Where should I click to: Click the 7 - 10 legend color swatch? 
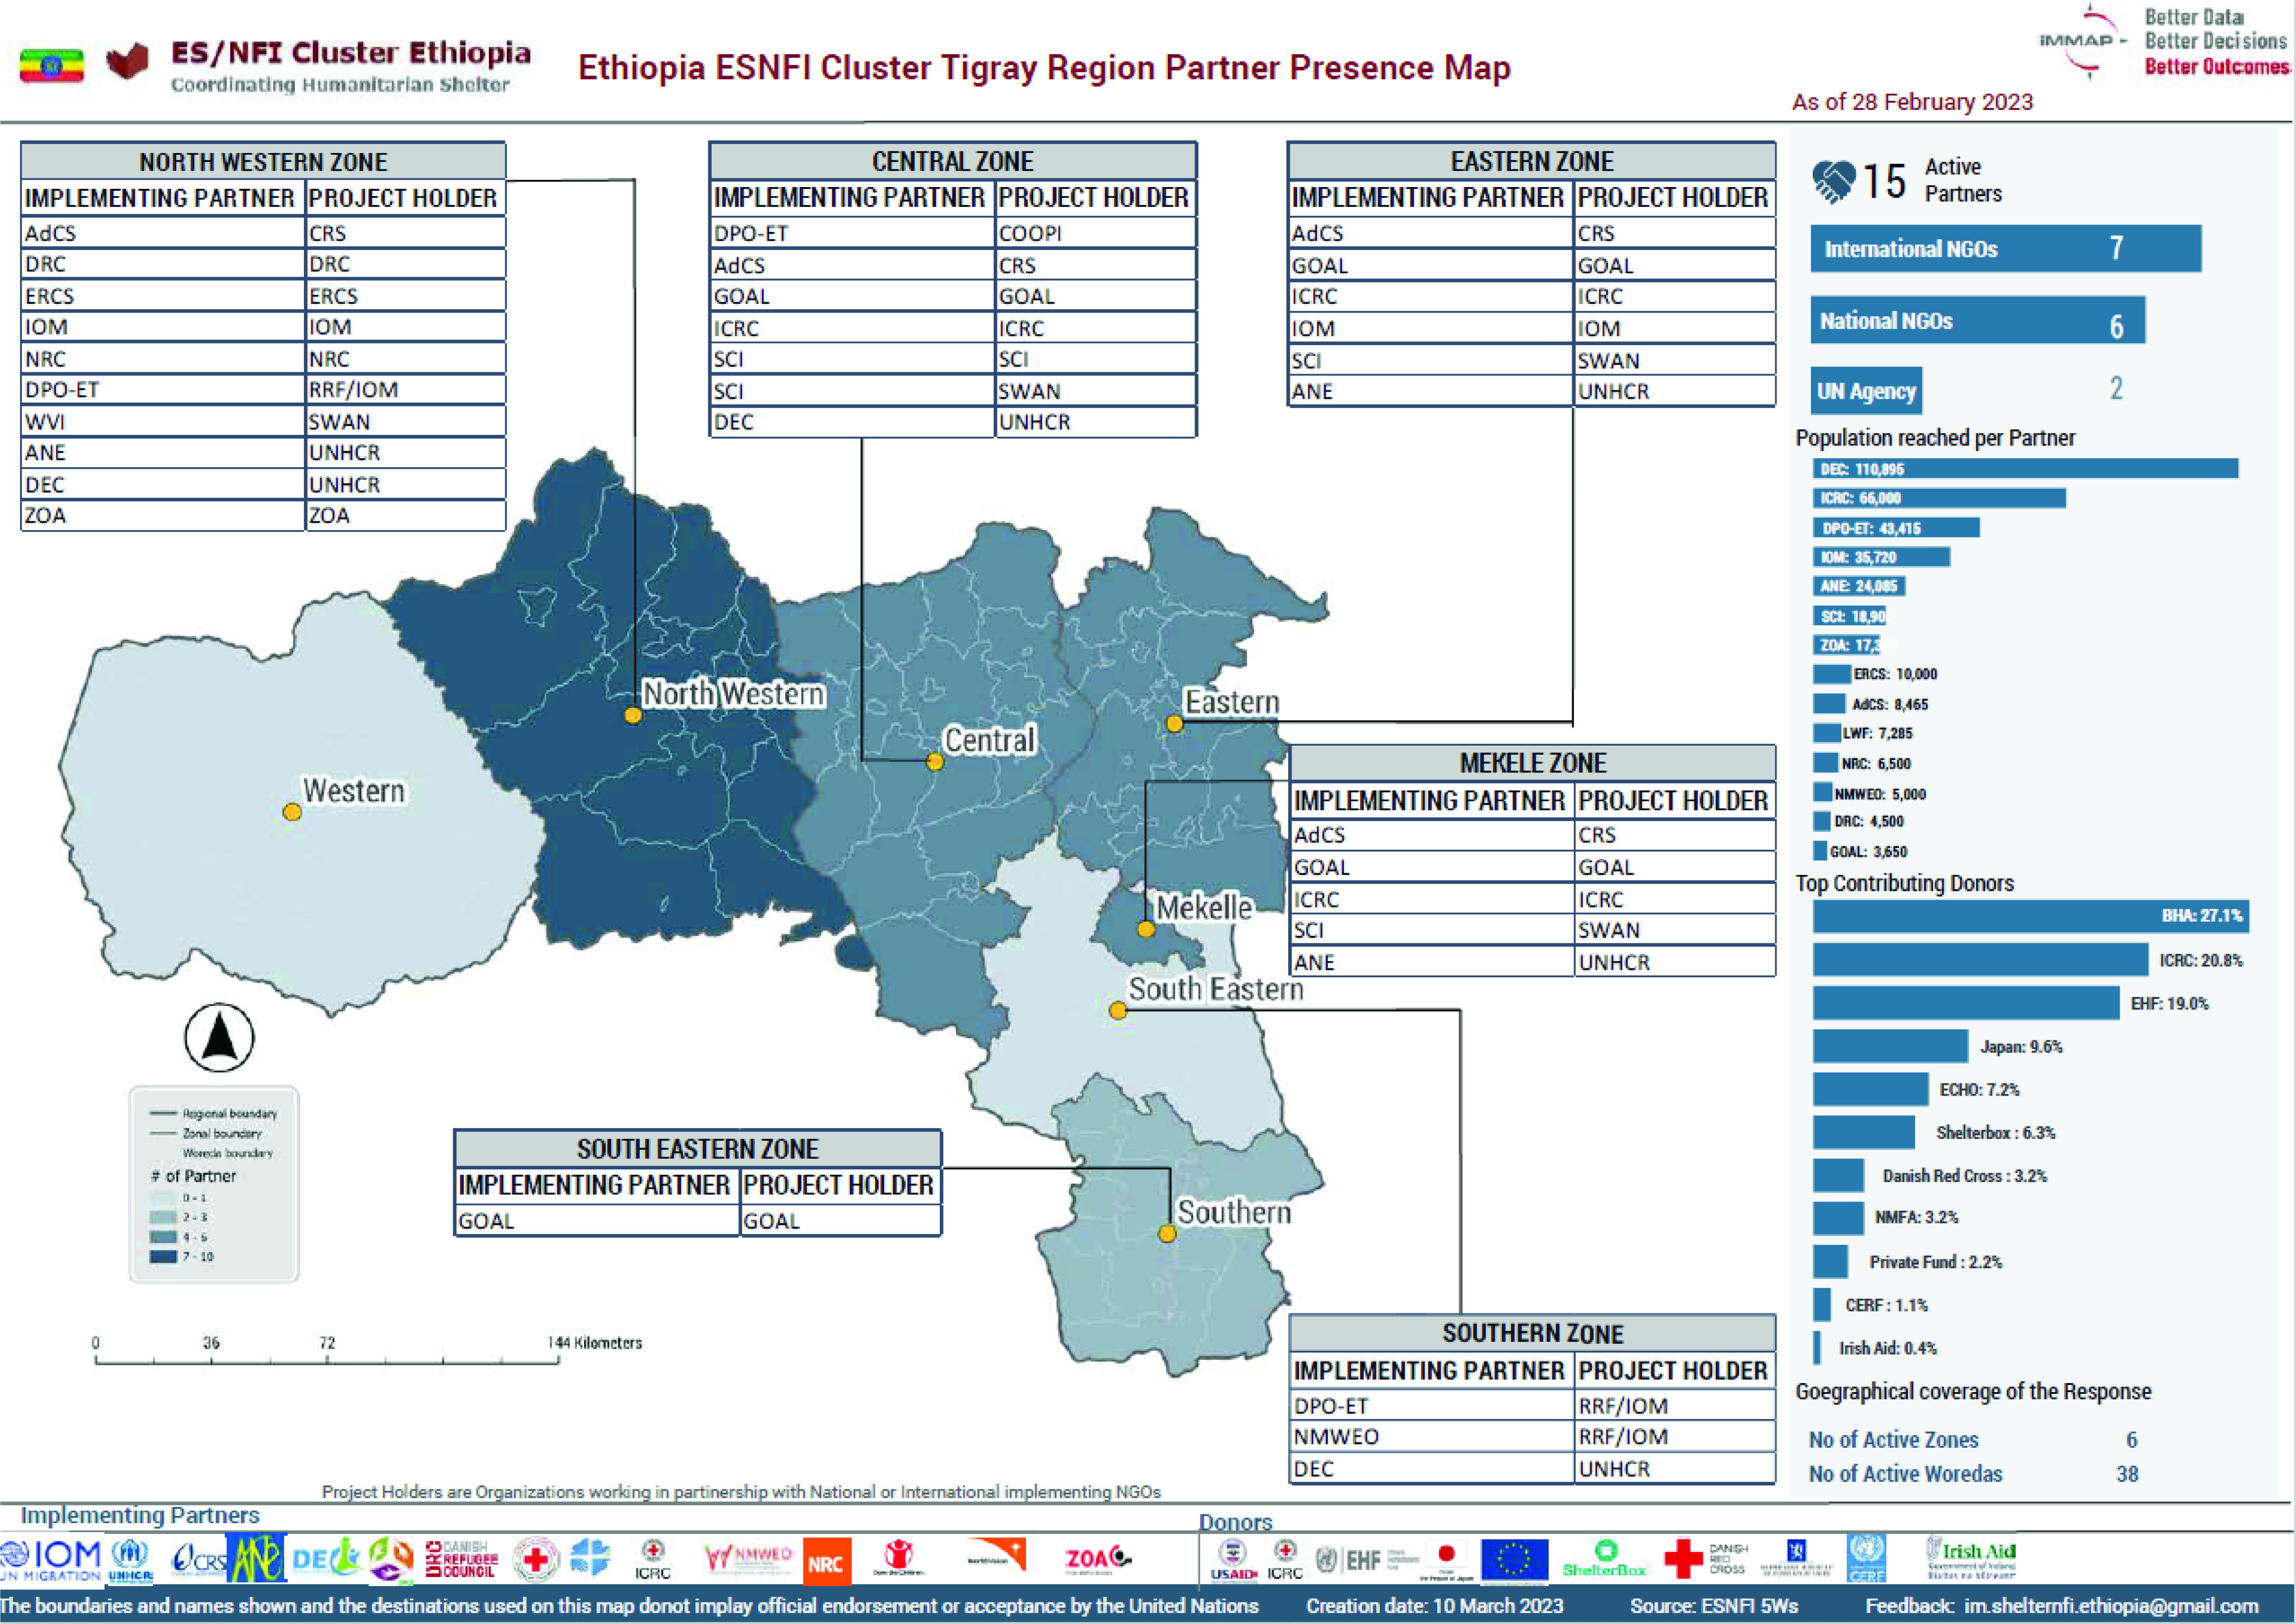pos(163,1256)
